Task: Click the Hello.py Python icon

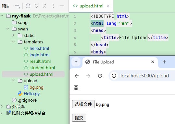Action: [x=20, y=94]
